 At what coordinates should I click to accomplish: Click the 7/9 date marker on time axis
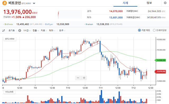click(x=35, y=88)
